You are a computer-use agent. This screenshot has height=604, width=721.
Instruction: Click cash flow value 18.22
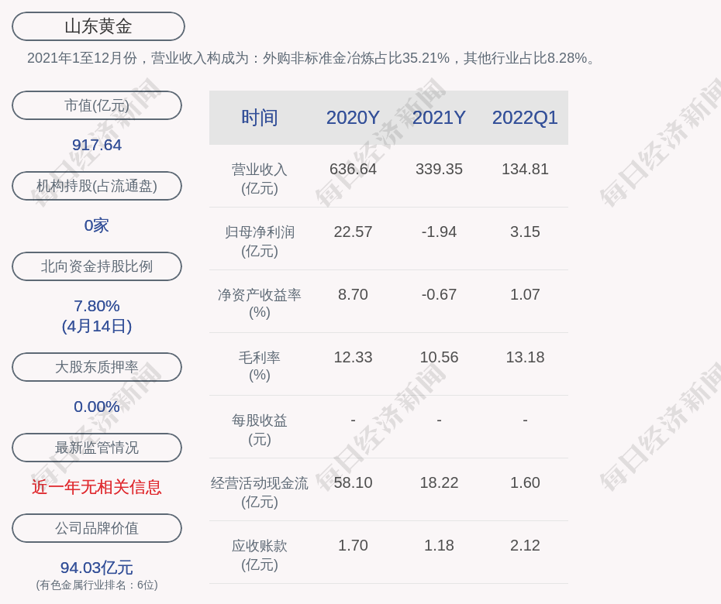point(439,482)
